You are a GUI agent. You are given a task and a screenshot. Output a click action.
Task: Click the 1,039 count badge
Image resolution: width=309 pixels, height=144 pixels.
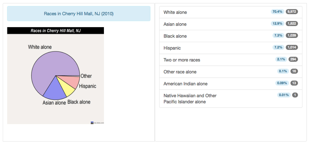tap(292, 35)
